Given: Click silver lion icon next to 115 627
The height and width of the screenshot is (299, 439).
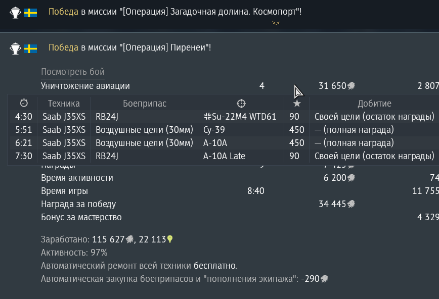Looking at the screenshot, I should pyautogui.click(x=129, y=239).
